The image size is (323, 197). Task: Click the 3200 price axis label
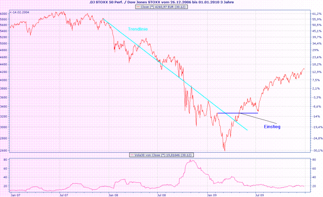coord(3,117)
